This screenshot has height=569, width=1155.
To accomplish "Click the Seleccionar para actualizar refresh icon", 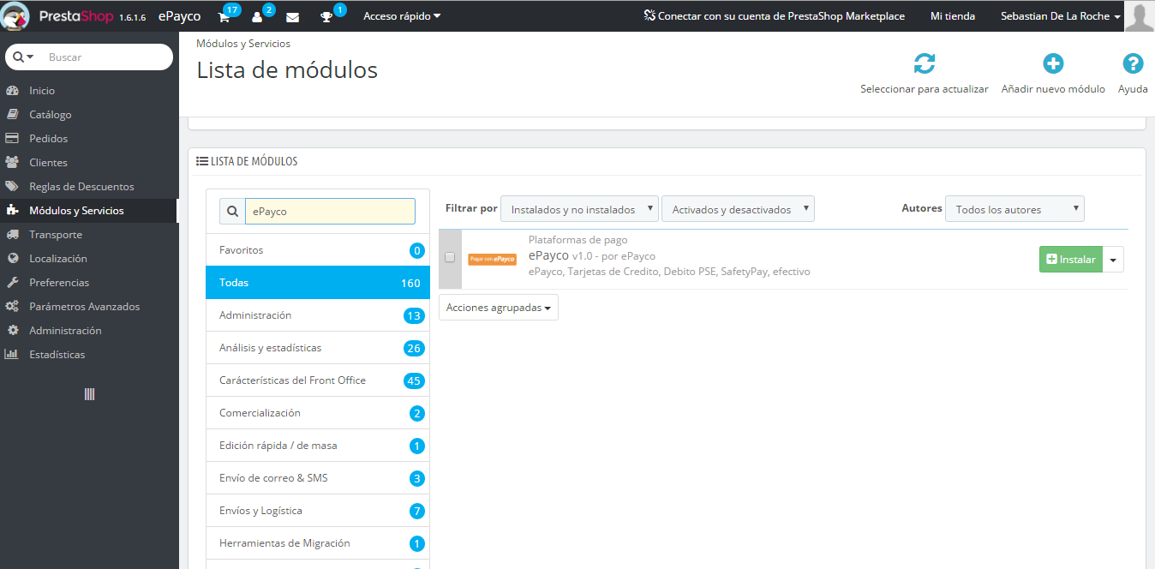I will point(924,63).
